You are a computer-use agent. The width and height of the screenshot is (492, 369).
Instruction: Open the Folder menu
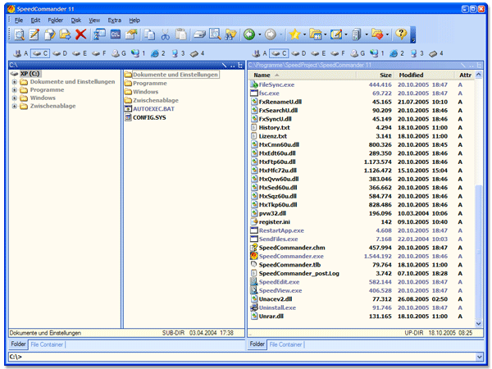pyautogui.click(x=56, y=20)
